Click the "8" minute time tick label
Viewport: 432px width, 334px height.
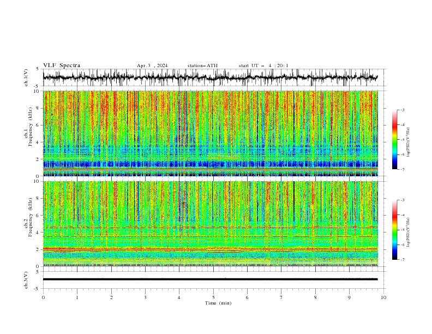pos(315,297)
